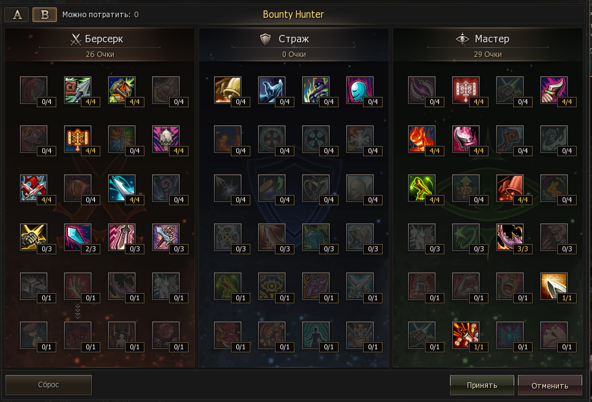The height and width of the screenshot is (402, 592).
Task: Click the Сброс reset button
Action: coord(48,385)
